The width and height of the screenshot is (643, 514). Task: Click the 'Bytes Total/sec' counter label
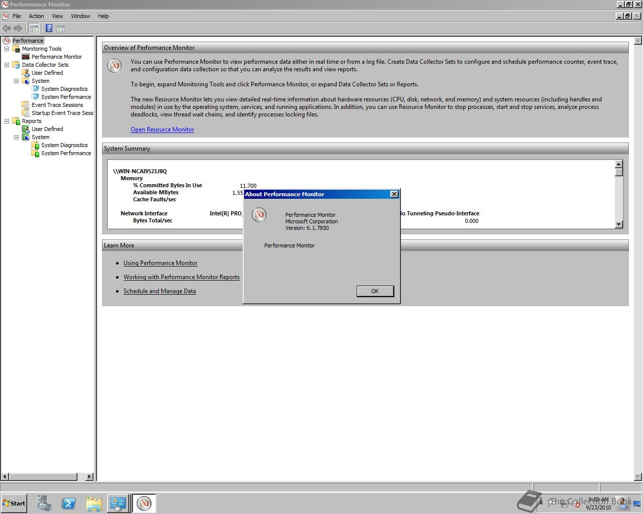click(153, 220)
